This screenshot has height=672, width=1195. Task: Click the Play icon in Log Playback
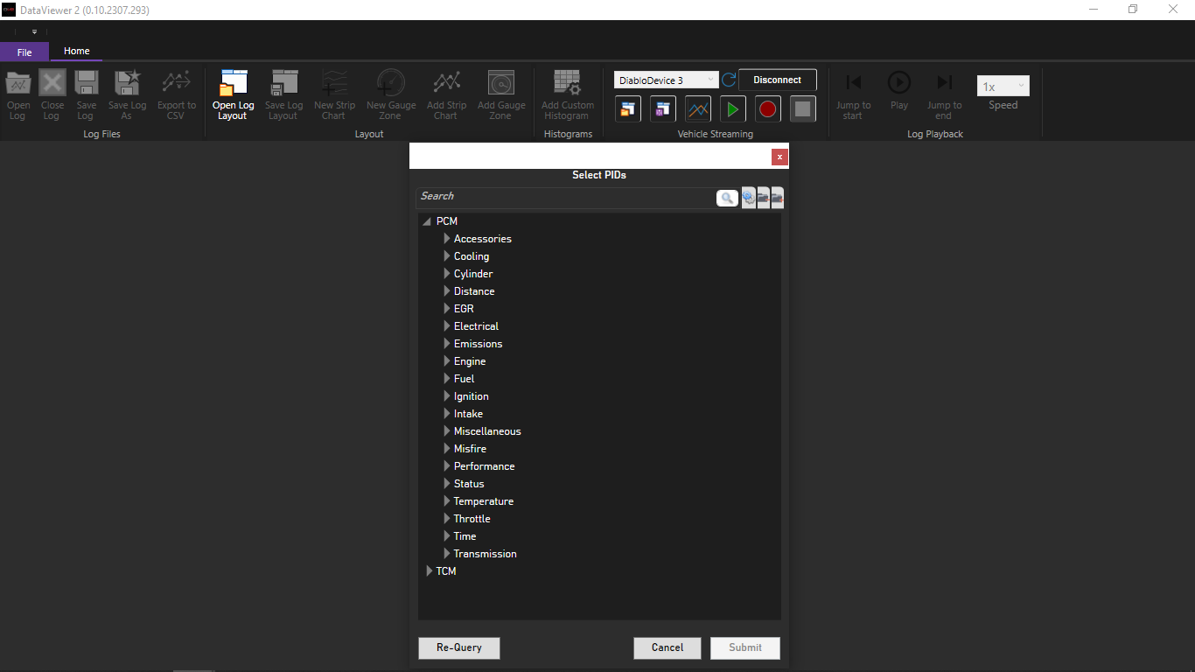[899, 82]
